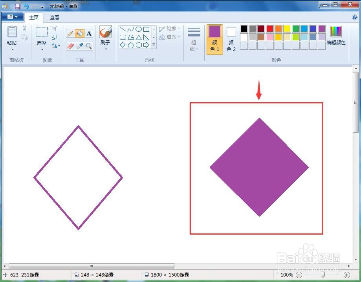Activate Color 1 (颜色 1) selector
361x282 pixels.
215,40
